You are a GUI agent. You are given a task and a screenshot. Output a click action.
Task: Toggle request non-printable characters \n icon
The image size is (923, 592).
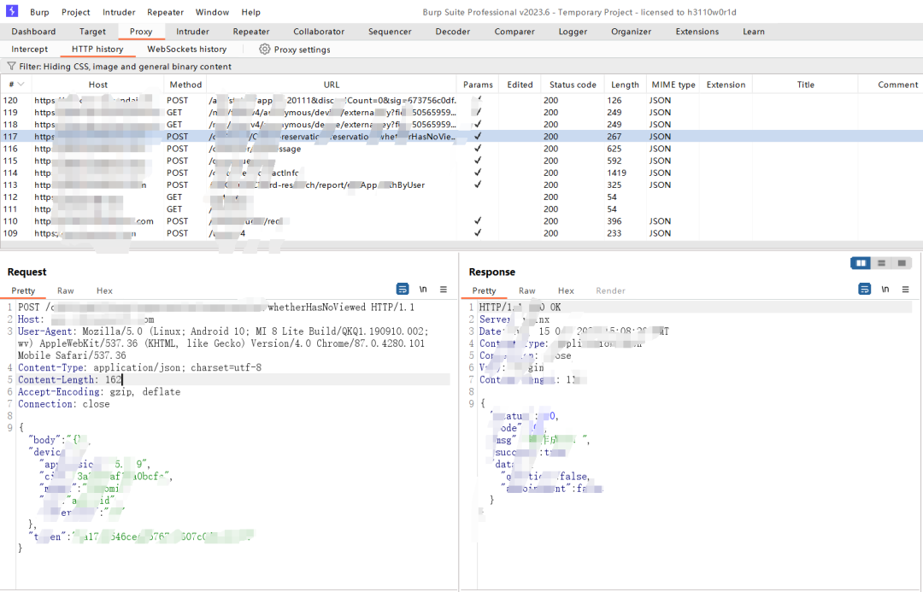tap(423, 289)
